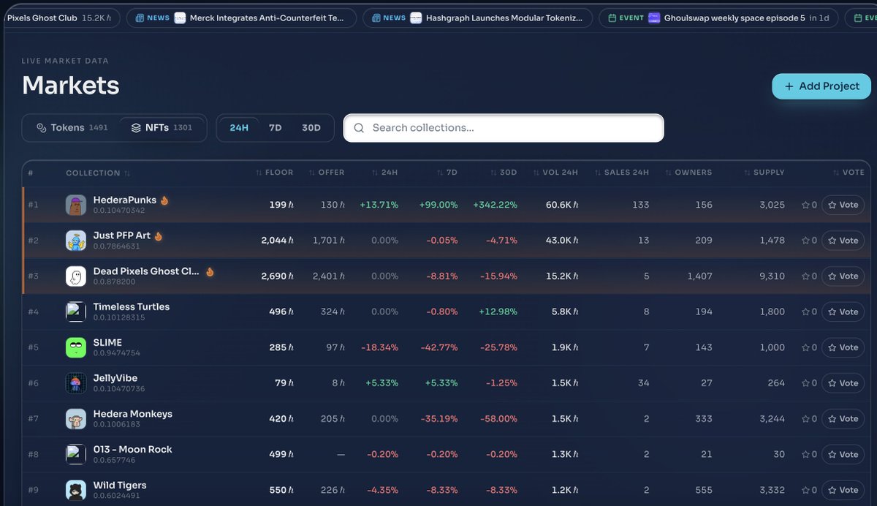Vote for HederaPunks

pos(843,205)
